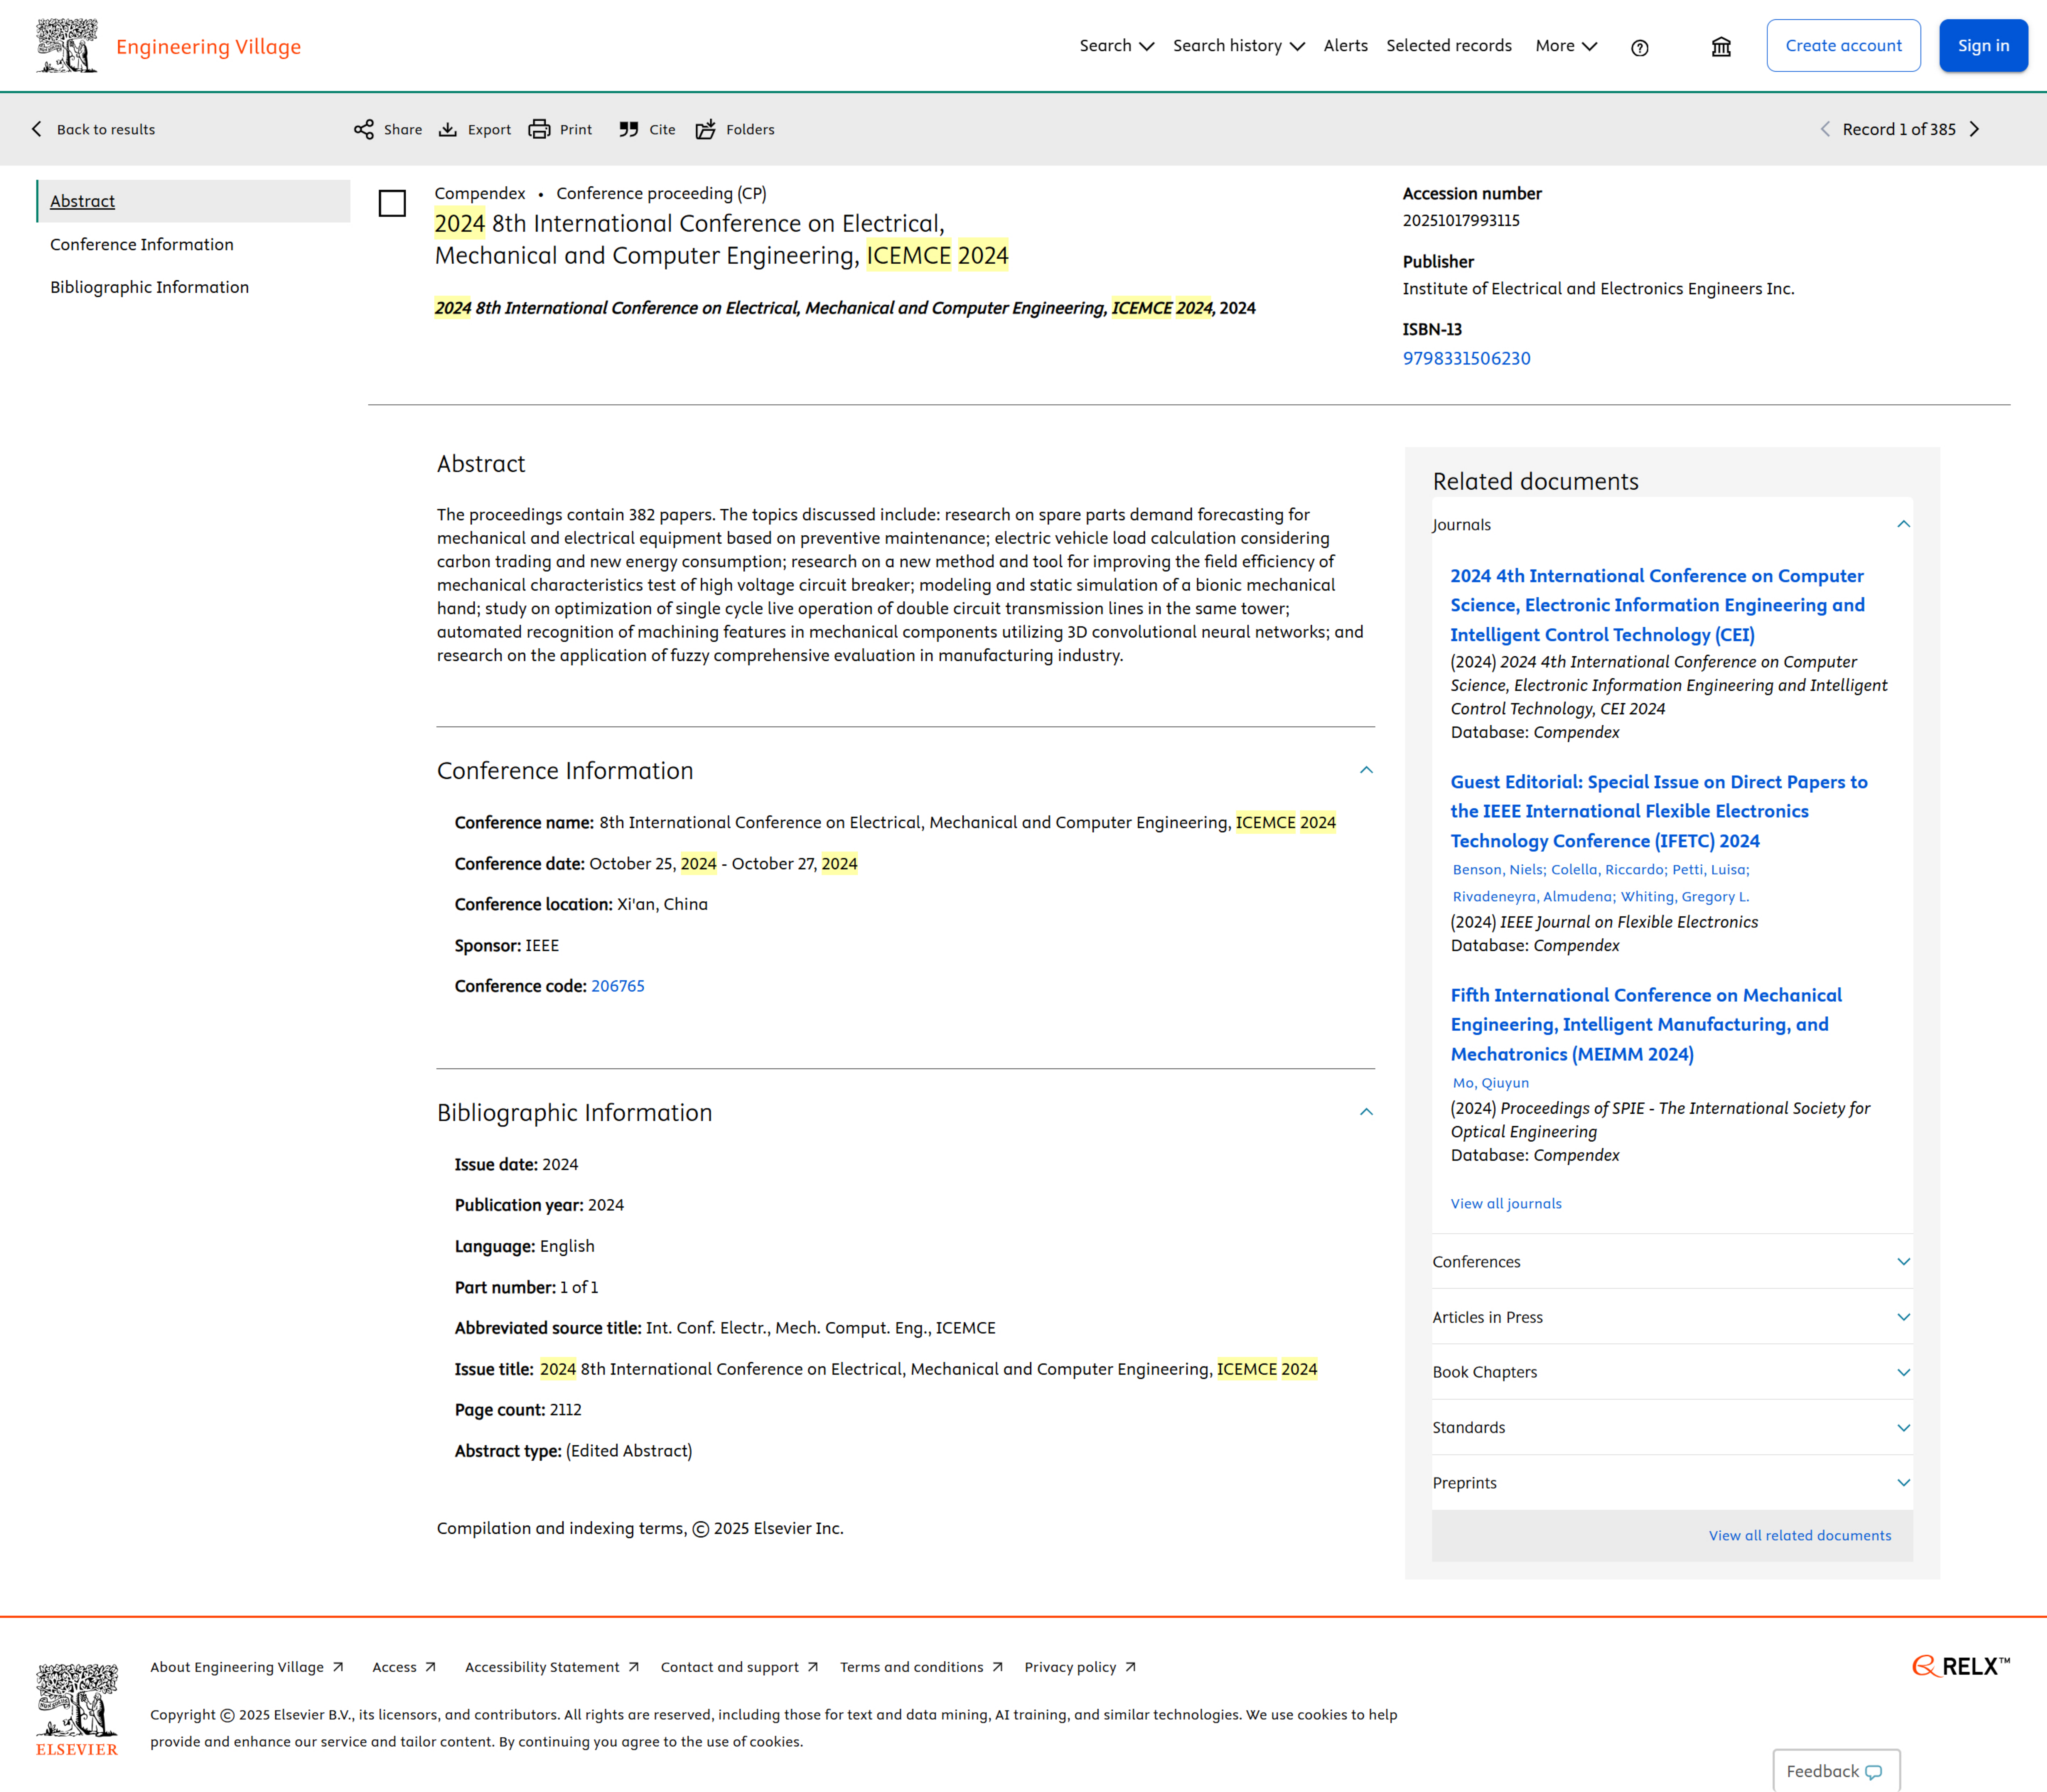Click the institution building icon
This screenshot has height=1792, width=2047.
point(1721,47)
